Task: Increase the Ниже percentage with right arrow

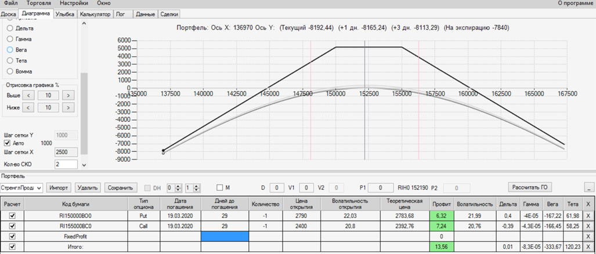Action: (68, 107)
